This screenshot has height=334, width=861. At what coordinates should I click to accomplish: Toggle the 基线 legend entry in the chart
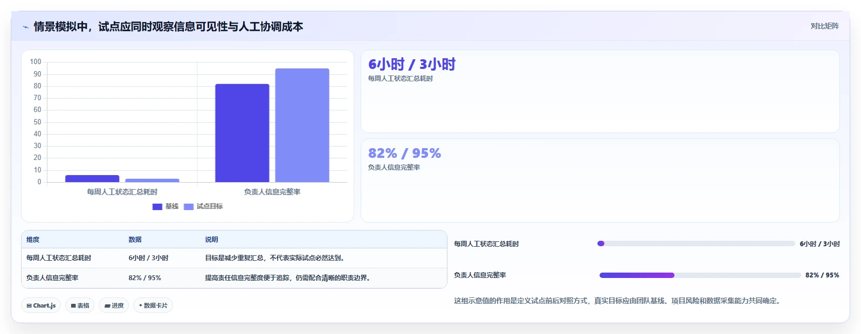[x=165, y=206]
